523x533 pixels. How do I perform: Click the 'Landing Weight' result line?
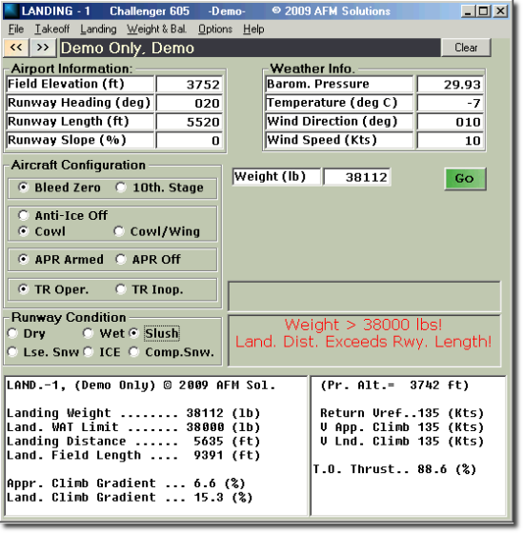[133, 413]
